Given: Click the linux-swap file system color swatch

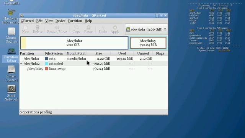Looking at the screenshot, I should pyautogui.click(x=46, y=69).
